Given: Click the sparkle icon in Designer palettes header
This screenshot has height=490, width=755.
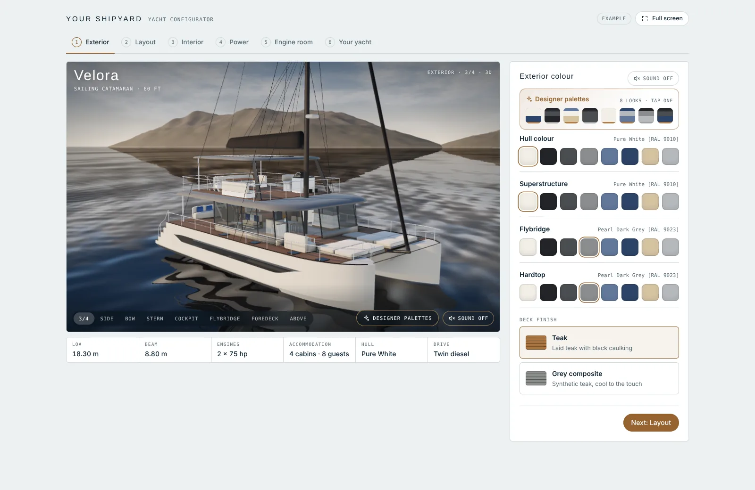Looking at the screenshot, I should [x=529, y=99].
